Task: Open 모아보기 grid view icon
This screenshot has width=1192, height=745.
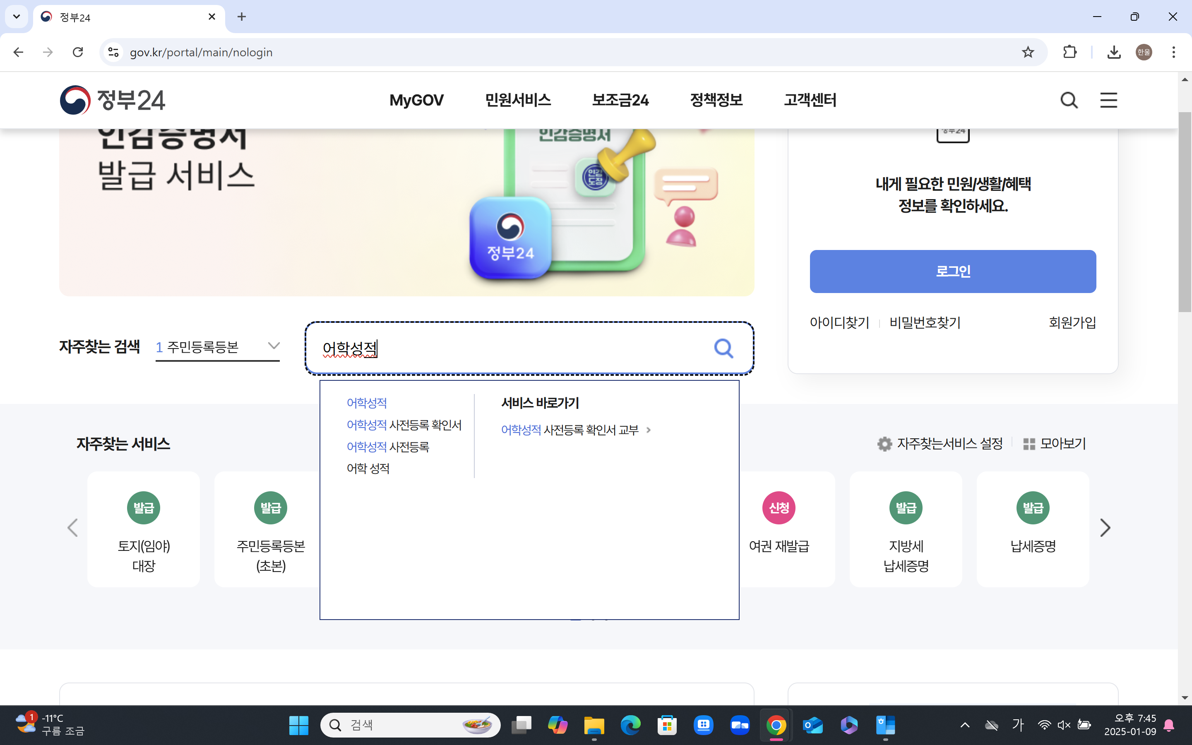Action: (x=1029, y=444)
